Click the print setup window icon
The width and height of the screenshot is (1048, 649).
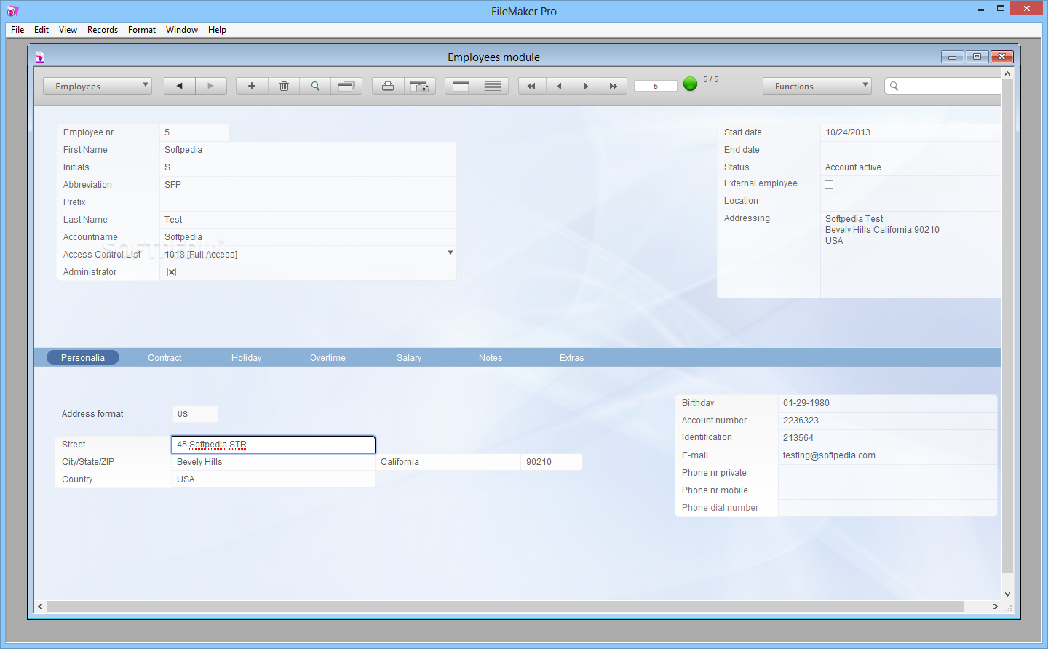(419, 86)
